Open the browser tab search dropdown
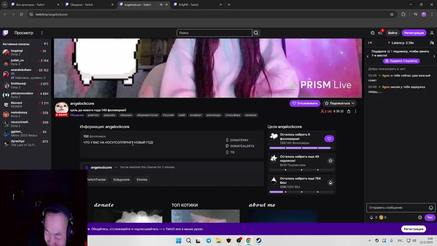The image size is (437, 246). click(4, 5)
